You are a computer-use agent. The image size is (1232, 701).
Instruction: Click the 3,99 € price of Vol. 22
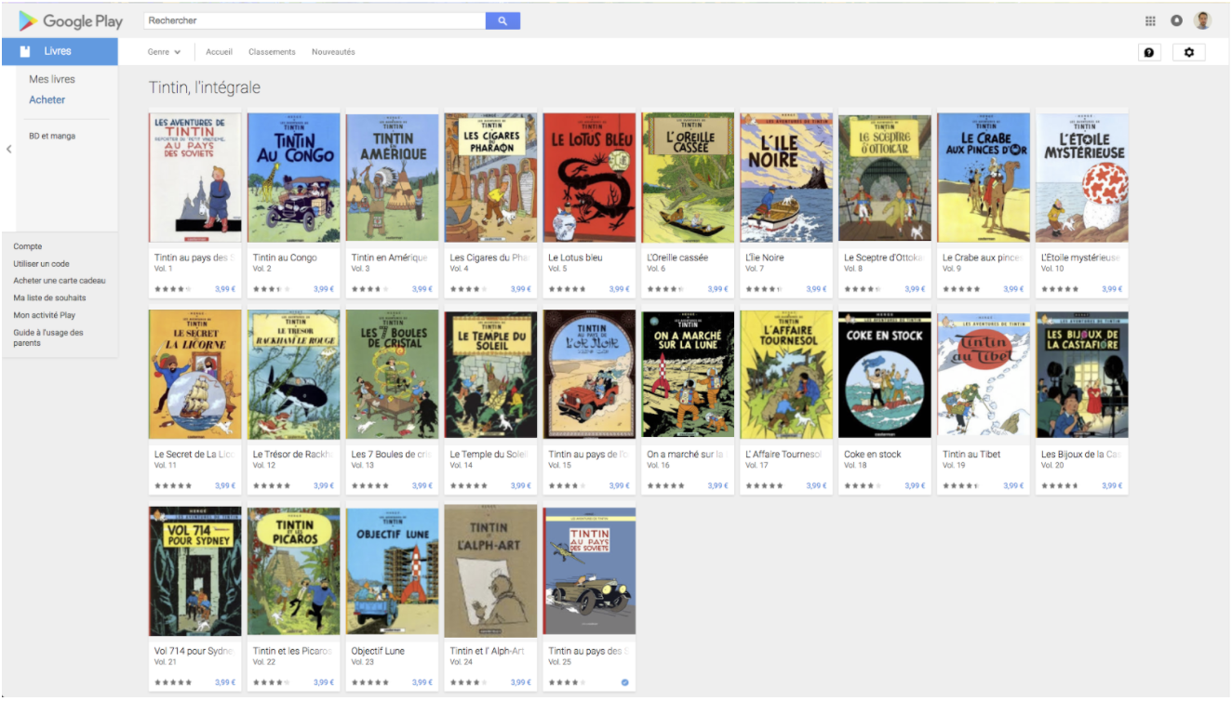[x=323, y=682]
